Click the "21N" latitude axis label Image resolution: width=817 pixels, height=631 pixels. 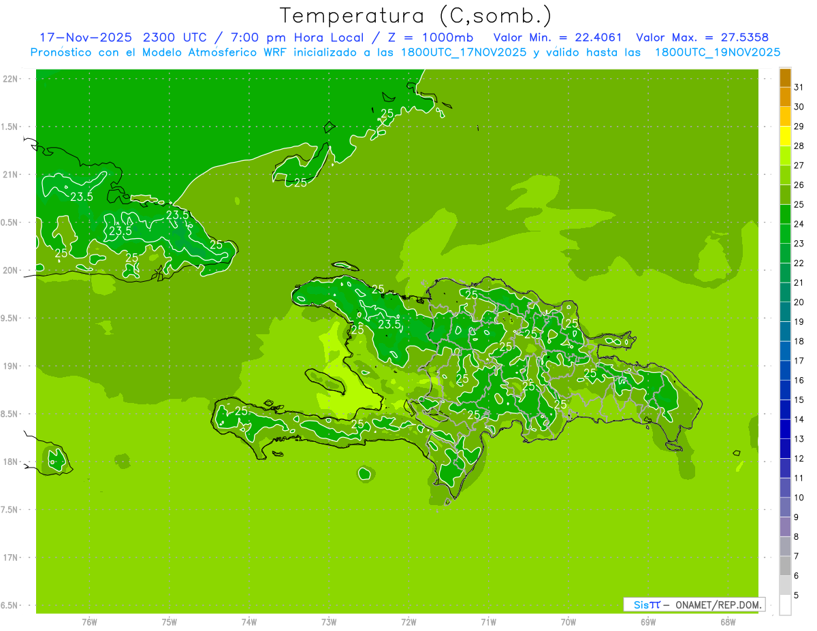coord(11,174)
